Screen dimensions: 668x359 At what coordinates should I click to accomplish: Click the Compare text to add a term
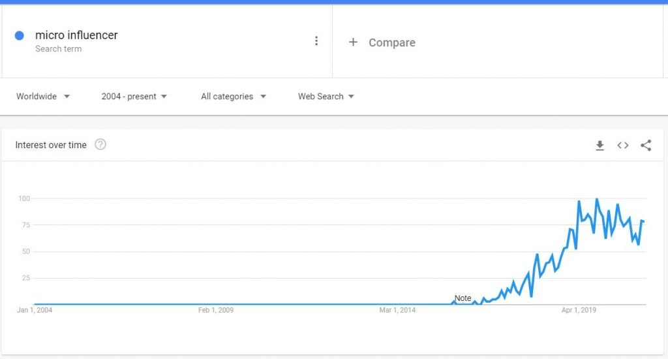(x=392, y=42)
